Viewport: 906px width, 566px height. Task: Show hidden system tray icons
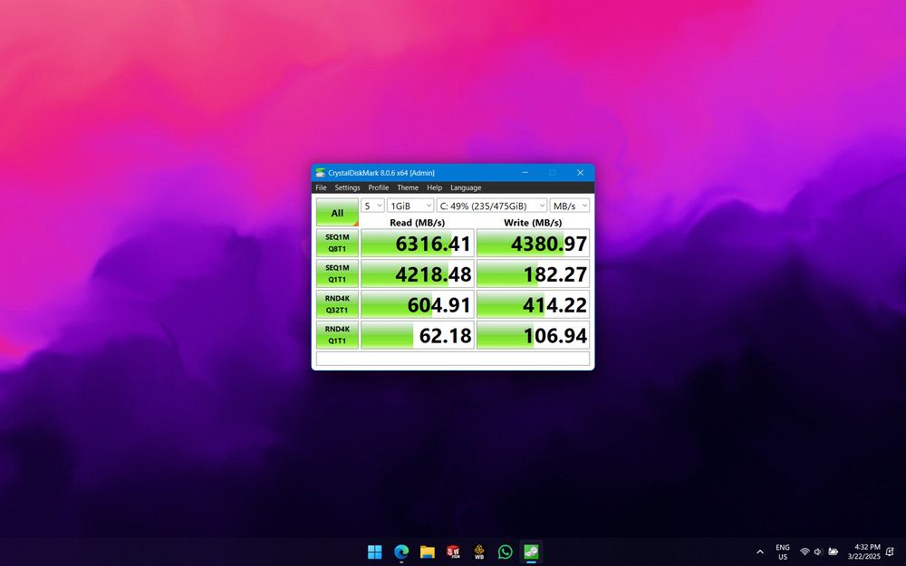760,552
